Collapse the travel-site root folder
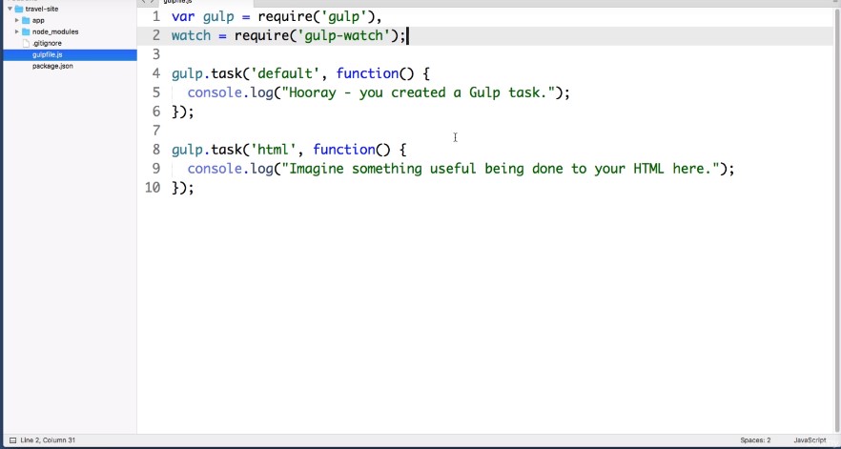This screenshot has width=841, height=449. (9, 9)
